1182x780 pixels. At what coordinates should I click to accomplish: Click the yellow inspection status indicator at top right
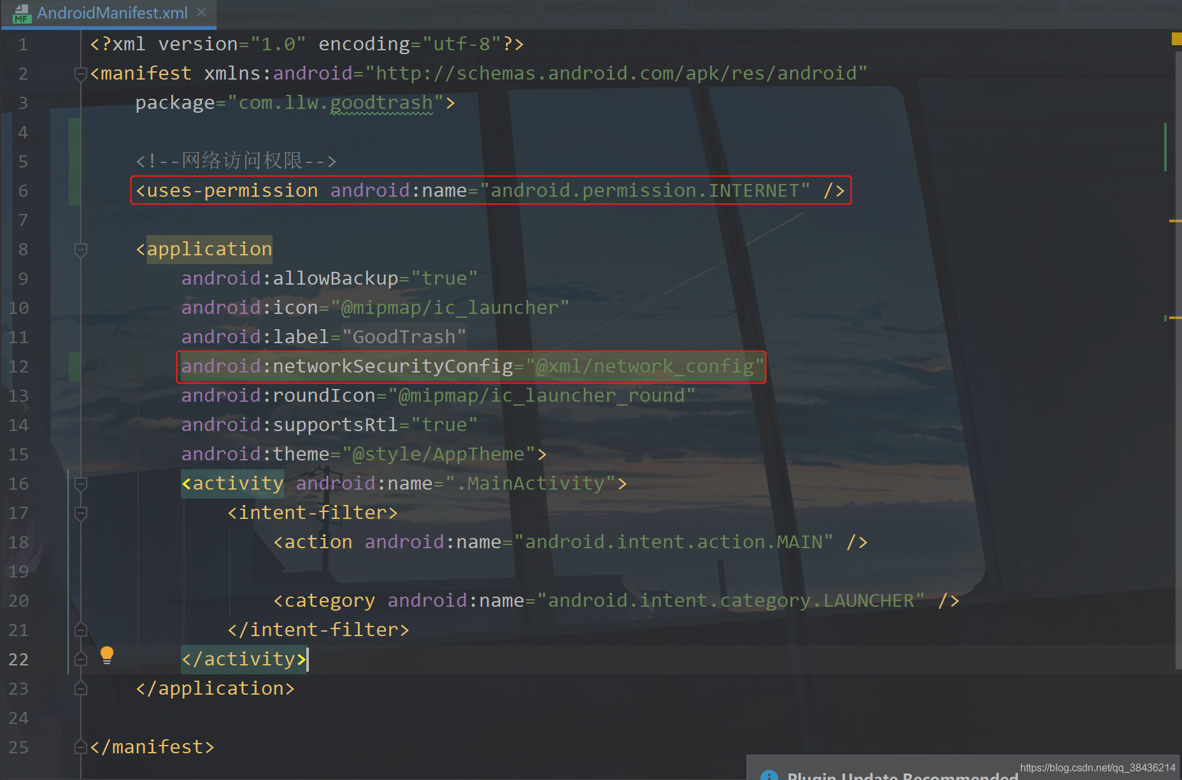(x=1176, y=39)
